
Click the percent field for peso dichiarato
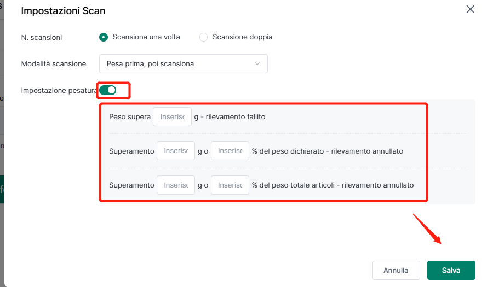point(230,151)
